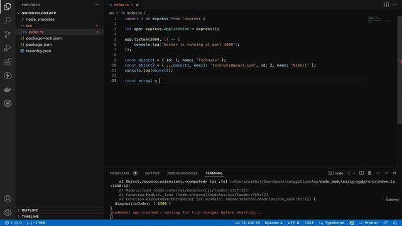The image size is (402, 226).
Task: Click the Copilot status bar icon
Action: [x=352, y=223]
